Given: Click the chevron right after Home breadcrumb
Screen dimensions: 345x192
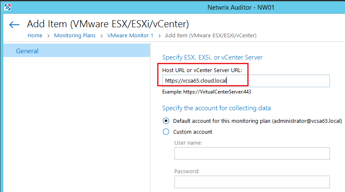Looking at the screenshot, I should pos(48,36).
